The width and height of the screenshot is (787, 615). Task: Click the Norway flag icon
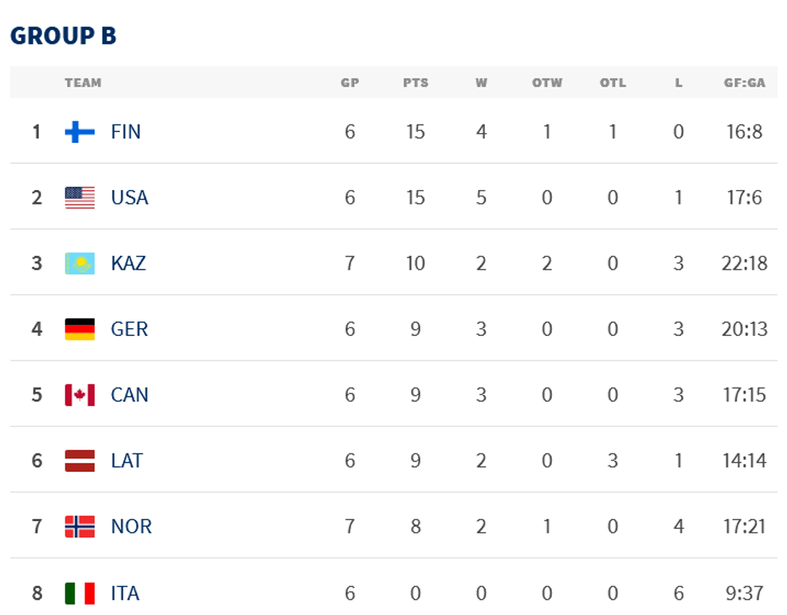tap(80, 527)
